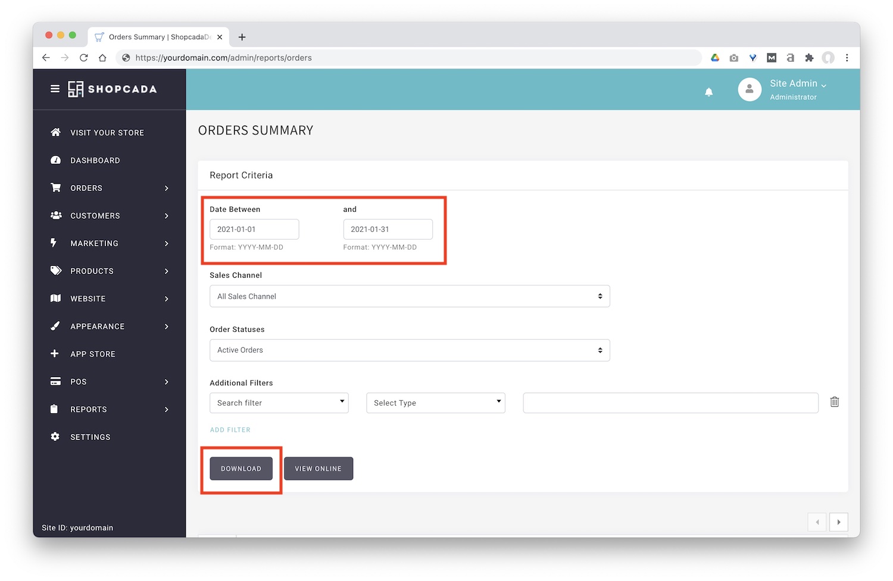Expand the Orders submenu chevron
Viewport: 893px width, 581px height.
pyautogui.click(x=167, y=188)
